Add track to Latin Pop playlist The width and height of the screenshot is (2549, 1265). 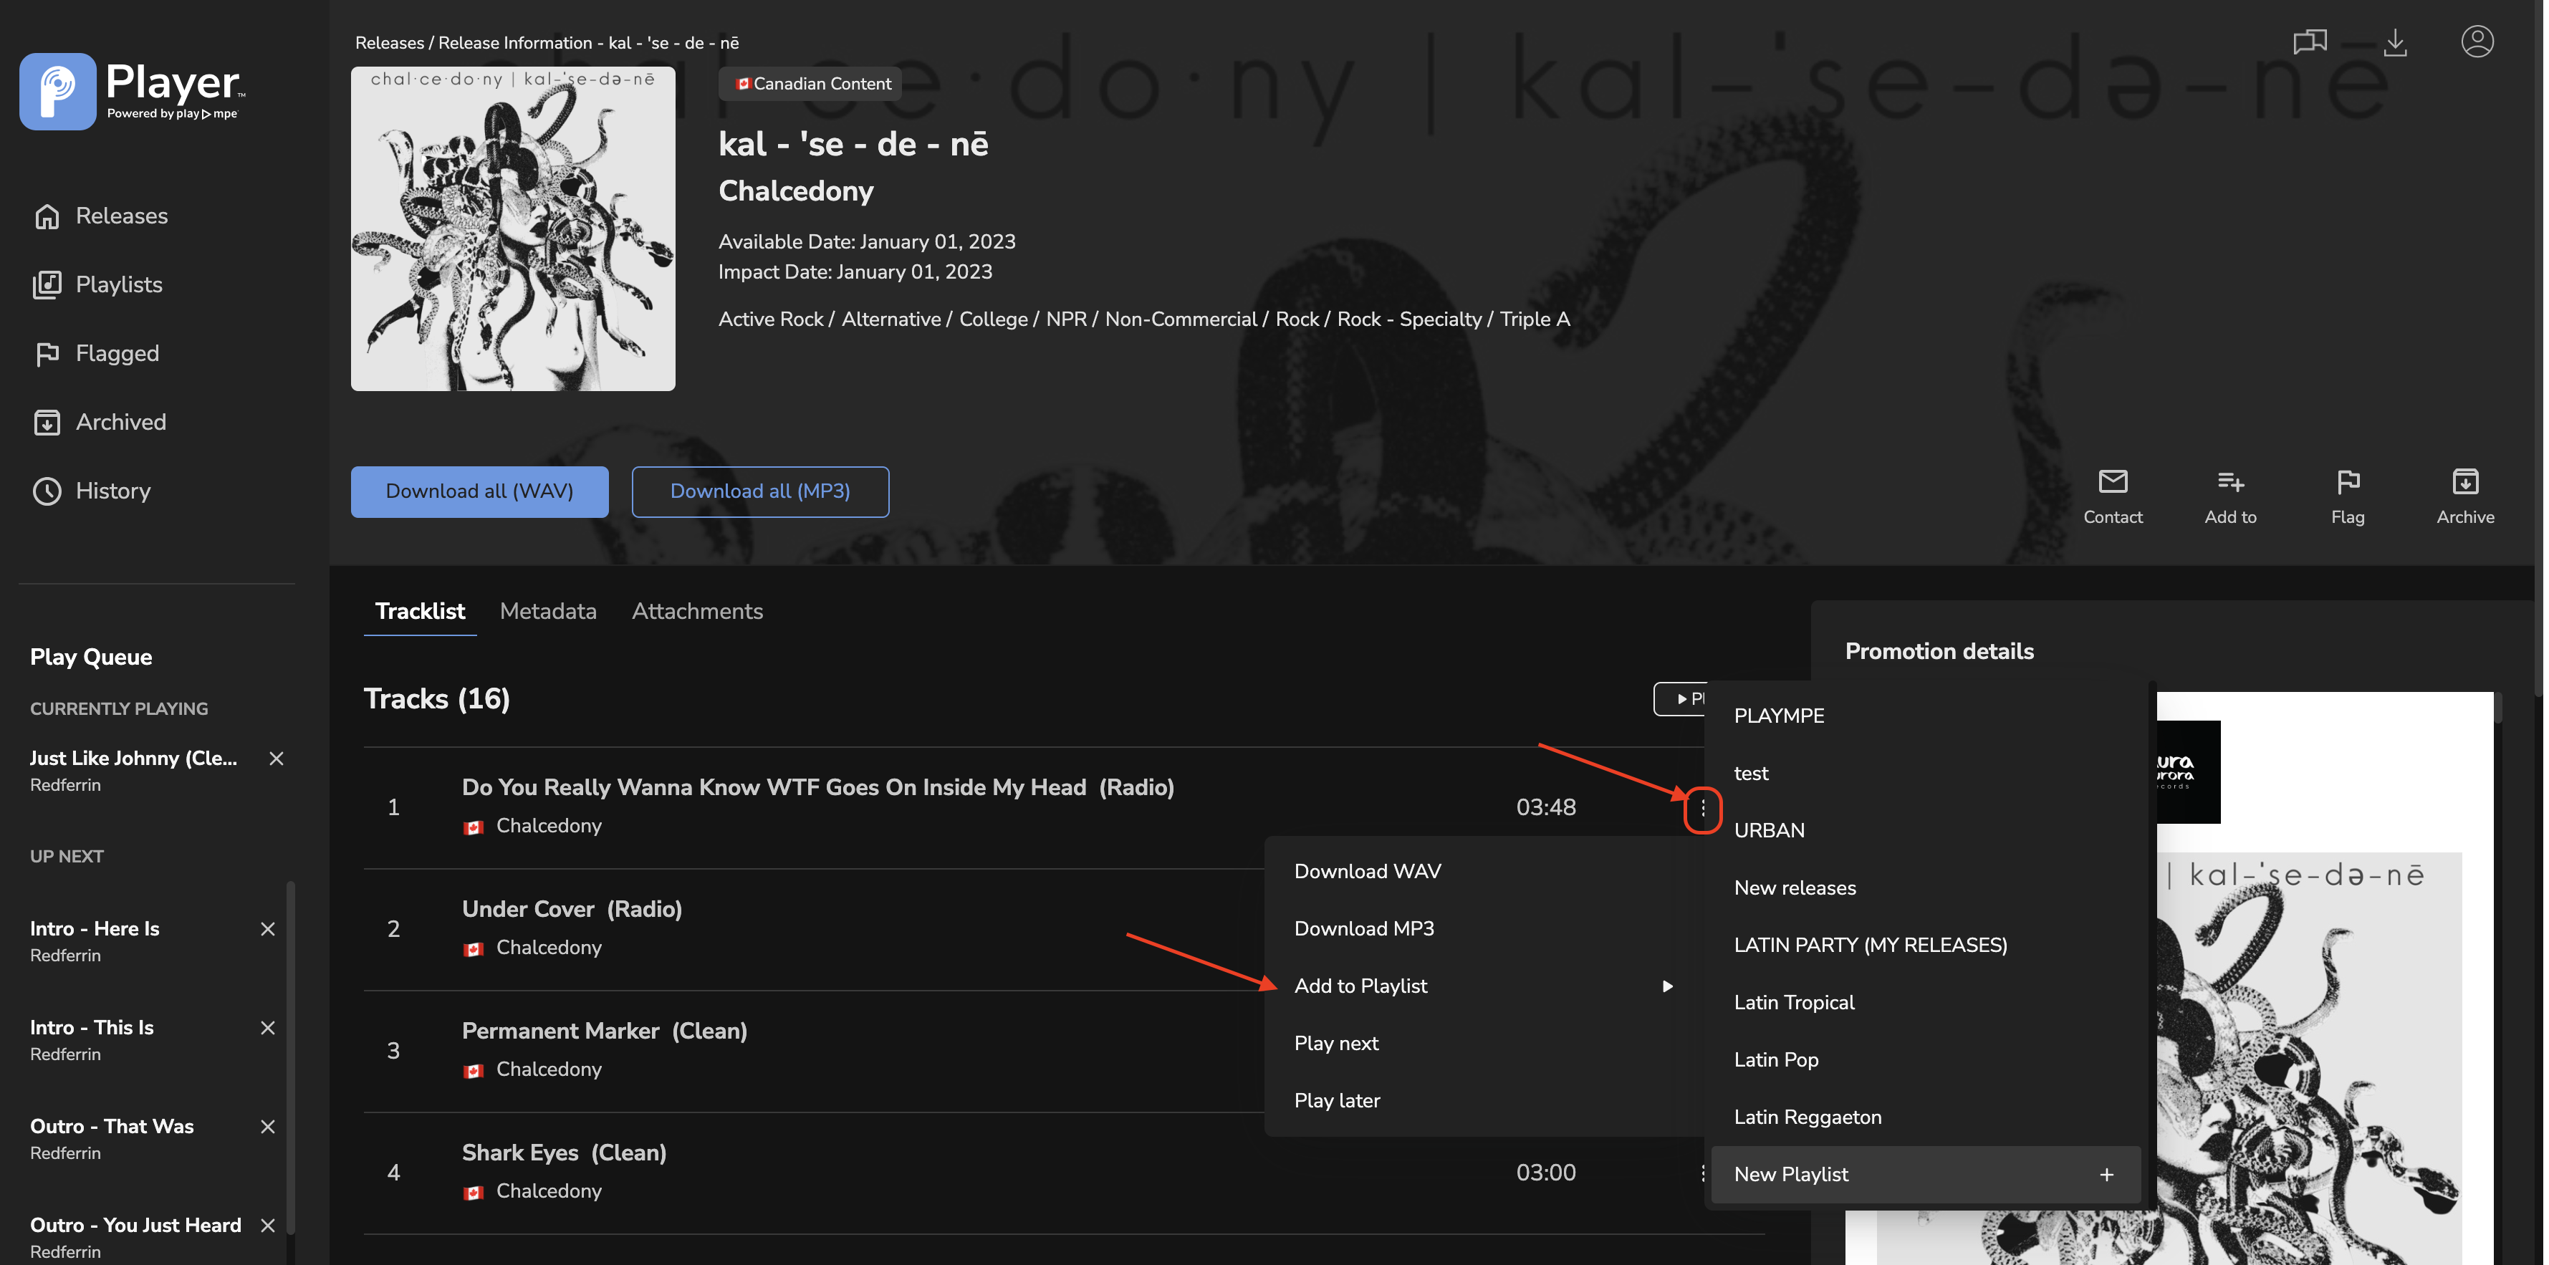click(1926, 1060)
